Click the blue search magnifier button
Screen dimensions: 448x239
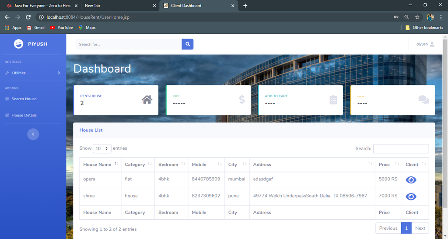[x=187, y=44]
